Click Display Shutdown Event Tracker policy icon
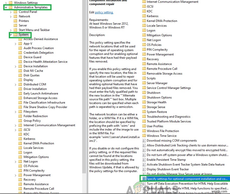Viewport: 230px width, 194px height. (144, 169)
